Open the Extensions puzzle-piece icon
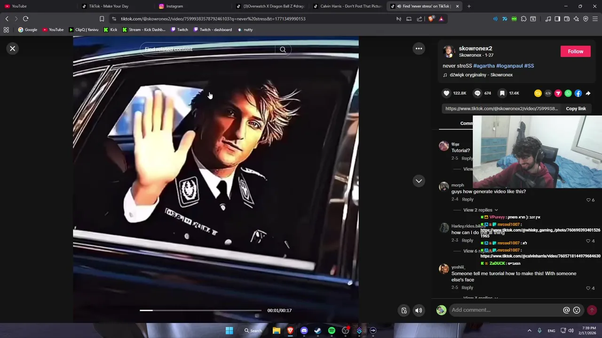602x338 pixels. click(523, 19)
